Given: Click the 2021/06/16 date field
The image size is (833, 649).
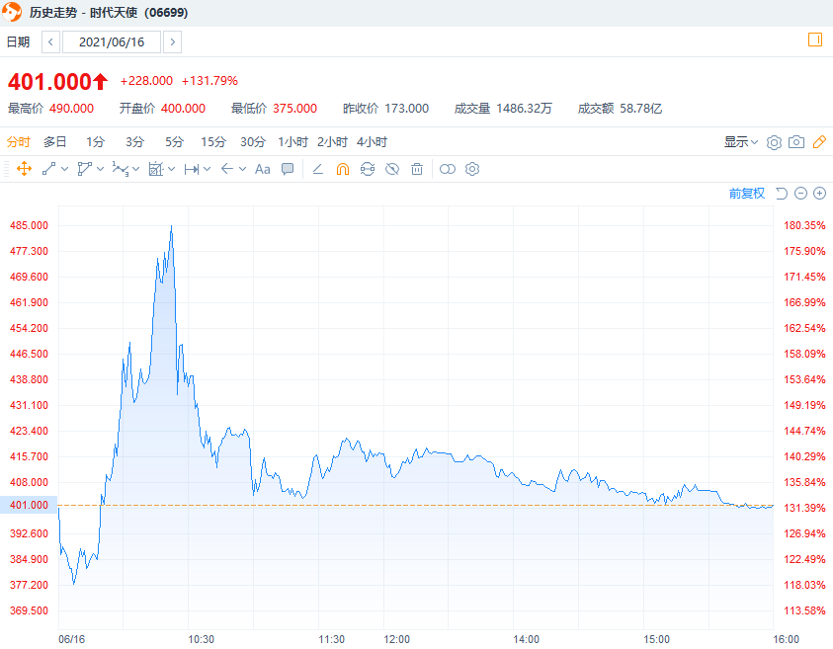Looking at the screenshot, I should 112,41.
